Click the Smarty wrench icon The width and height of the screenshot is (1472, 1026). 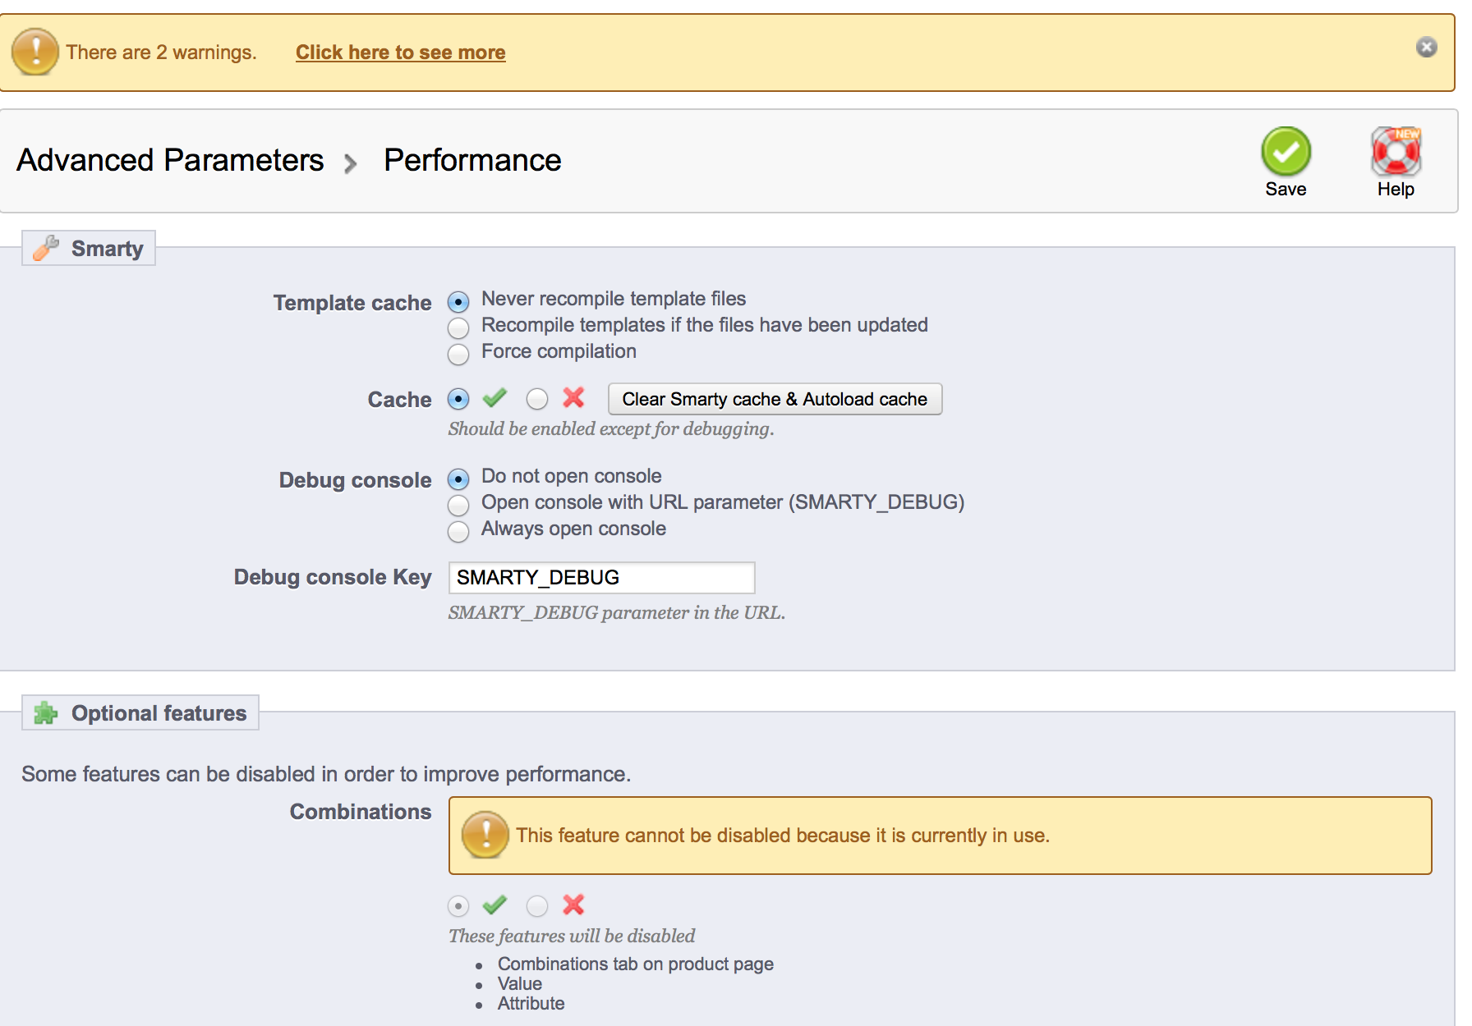pyautogui.click(x=46, y=248)
